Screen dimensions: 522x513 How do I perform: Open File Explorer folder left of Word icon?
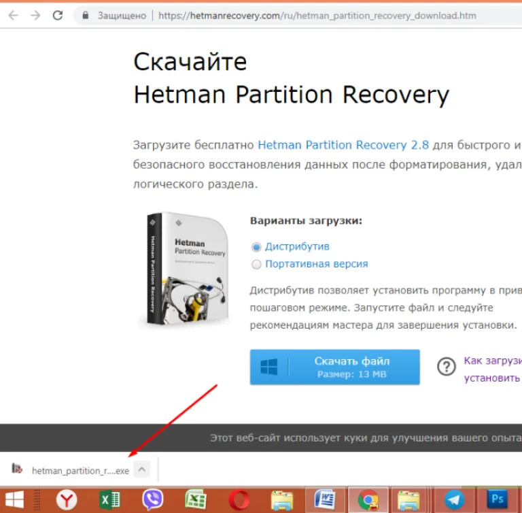click(x=281, y=500)
